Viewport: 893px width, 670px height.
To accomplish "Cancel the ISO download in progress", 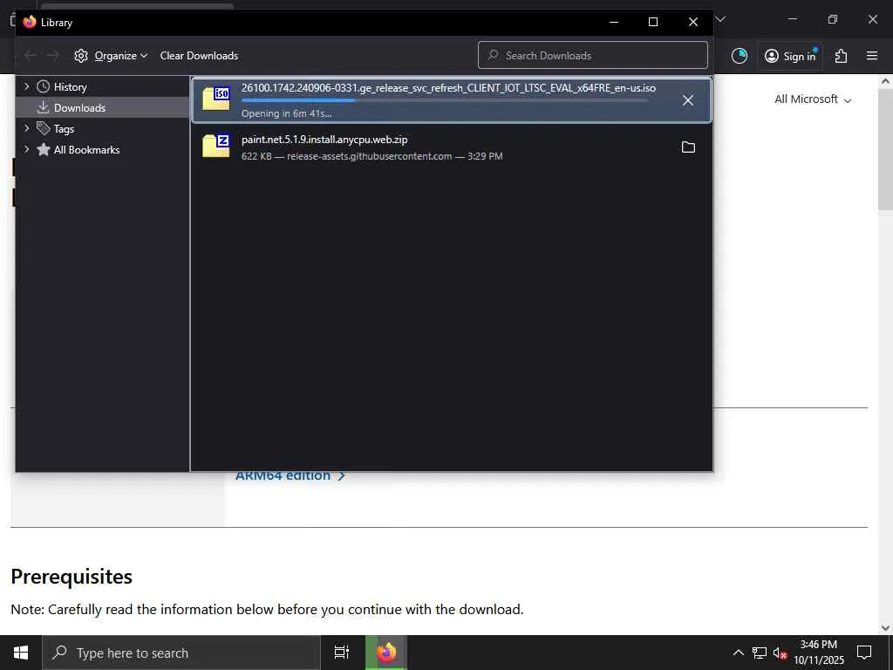I will coord(688,100).
